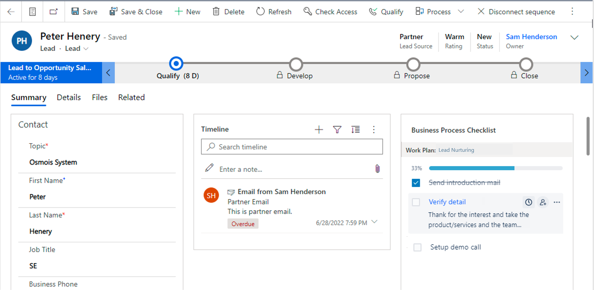Screen dimensions: 594x290
Task: Move process stages right with arrow
Action: click(586, 72)
